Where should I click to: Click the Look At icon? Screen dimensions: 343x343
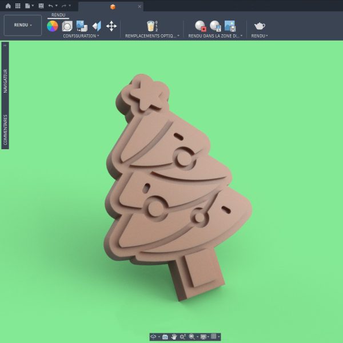(x=165, y=337)
